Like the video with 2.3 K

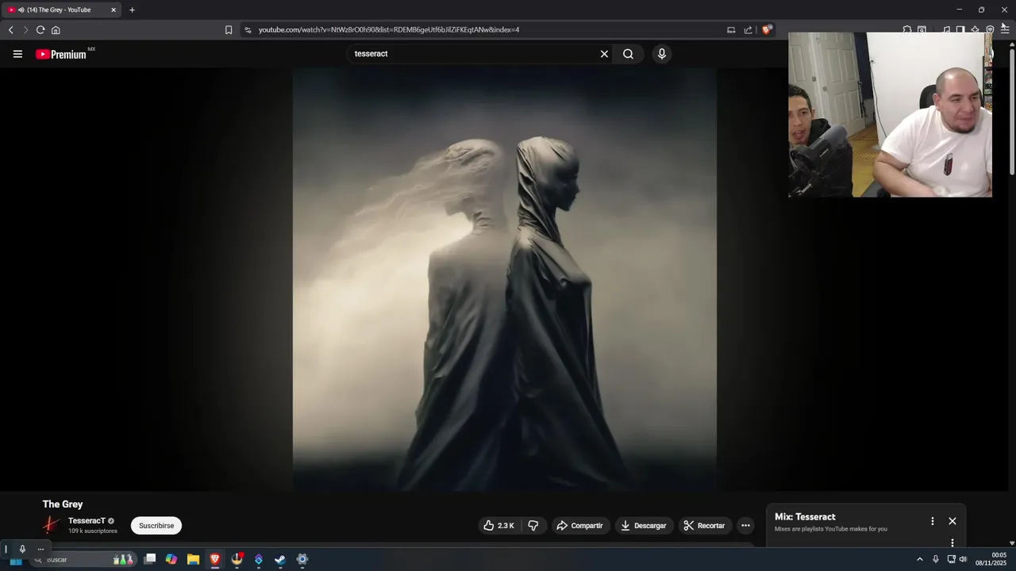pyautogui.click(x=499, y=525)
